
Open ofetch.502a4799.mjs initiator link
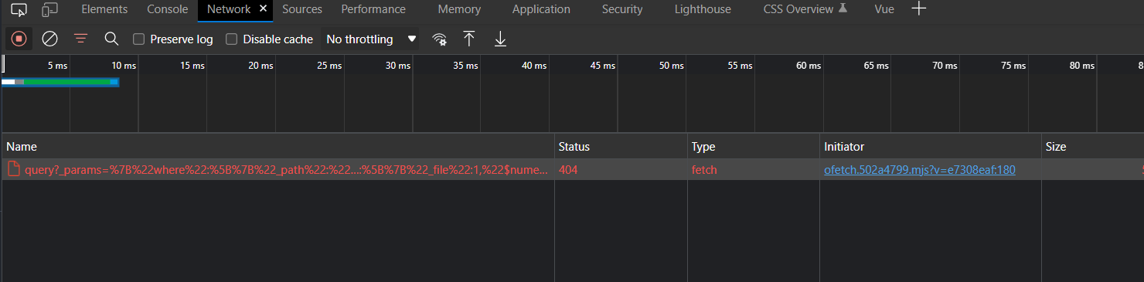pos(920,170)
